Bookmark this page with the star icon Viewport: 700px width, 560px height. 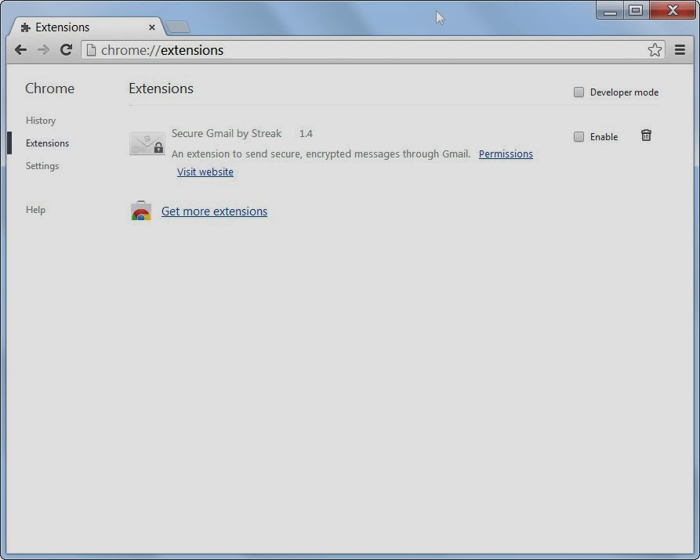(x=655, y=50)
